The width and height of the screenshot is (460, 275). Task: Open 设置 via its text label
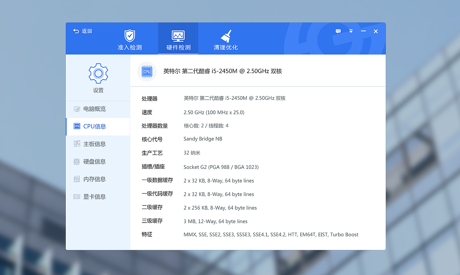coord(98,90)
